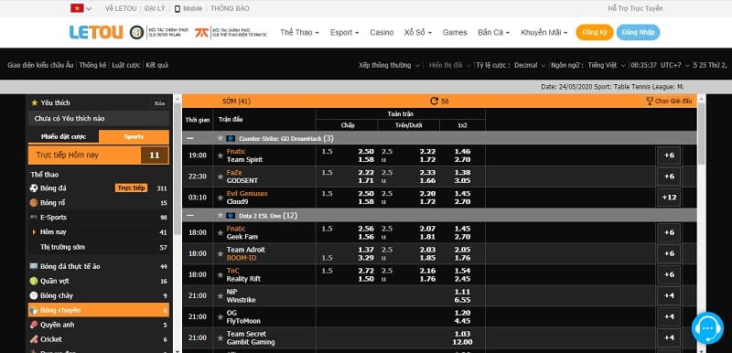Favorite the Fnatic vs Team Spirit match
Screen dimensions: 732x353
[221, 155]
